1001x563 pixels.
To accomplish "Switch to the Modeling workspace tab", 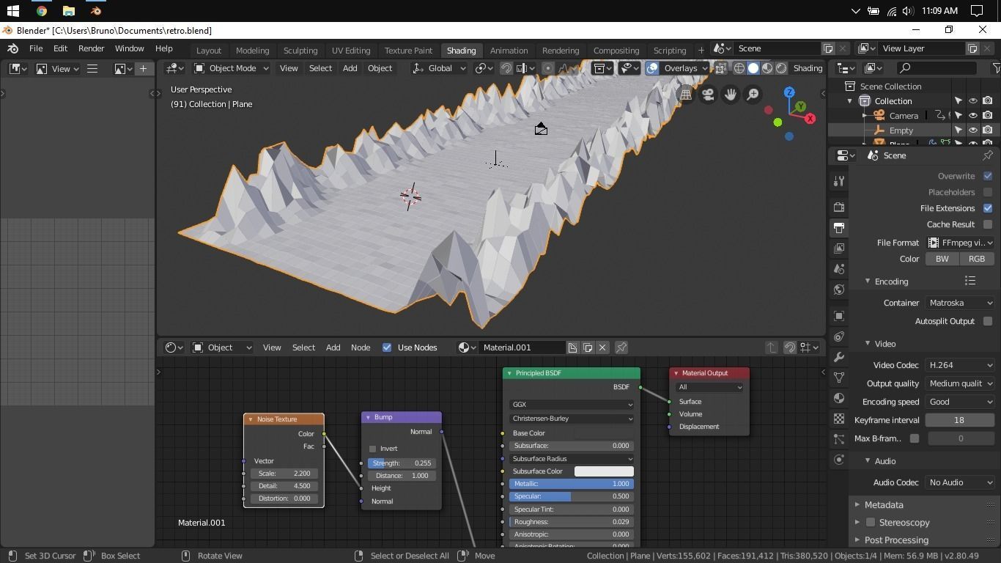I will [x=252, y=51].
